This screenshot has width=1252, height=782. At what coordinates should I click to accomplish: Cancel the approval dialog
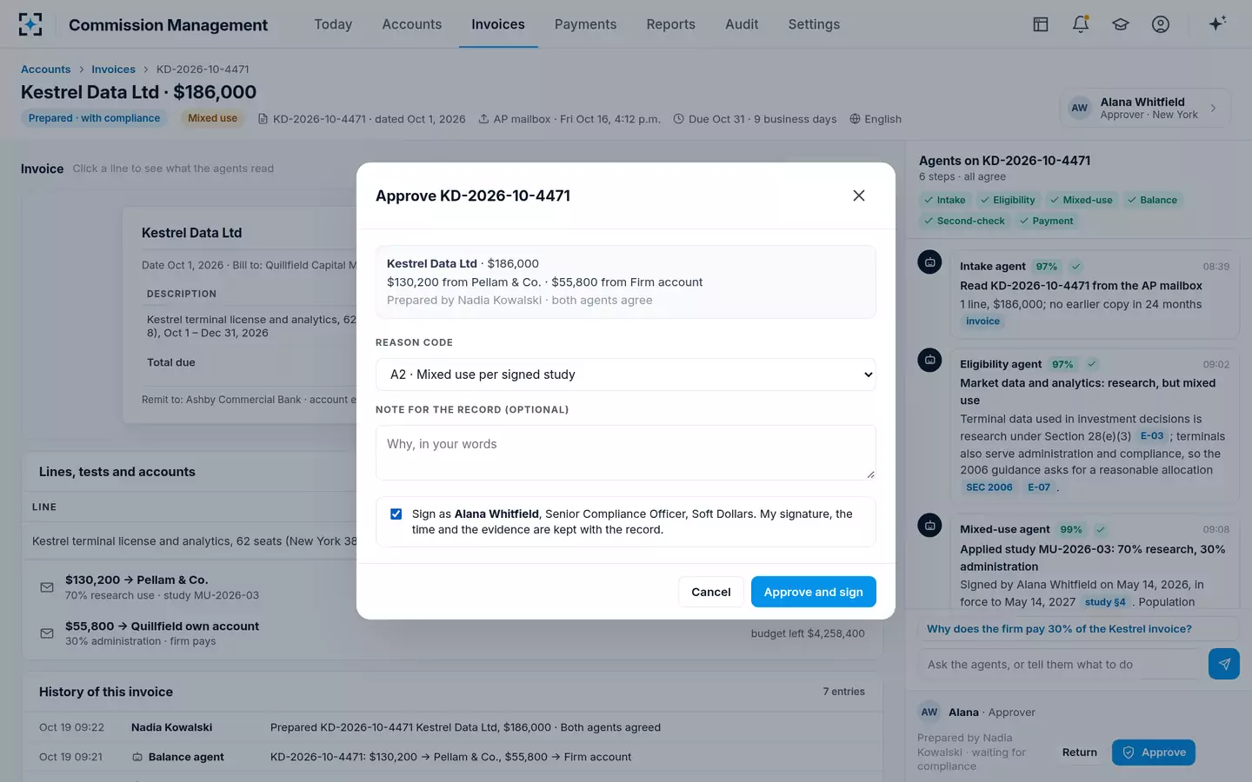(711, 592)
